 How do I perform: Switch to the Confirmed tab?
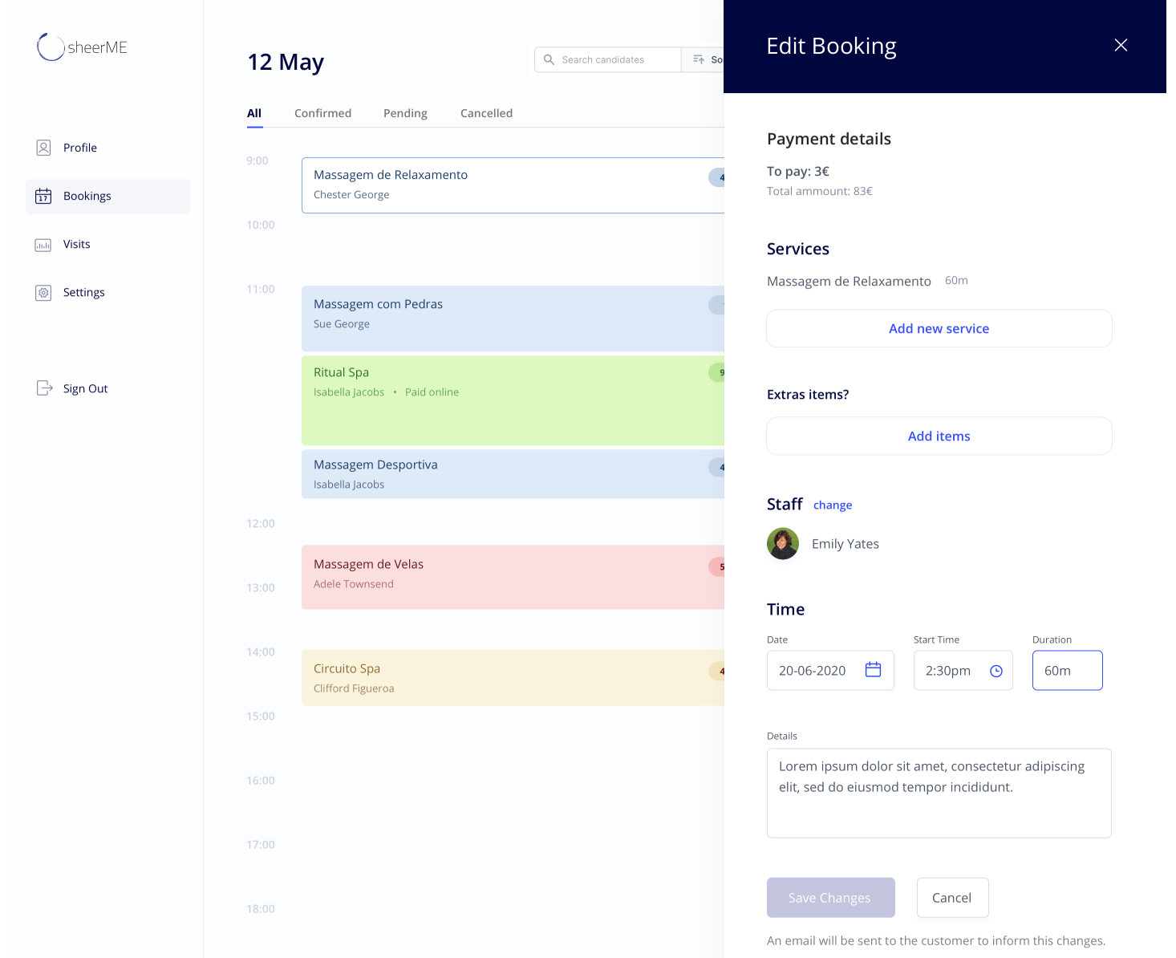(322, 113)
